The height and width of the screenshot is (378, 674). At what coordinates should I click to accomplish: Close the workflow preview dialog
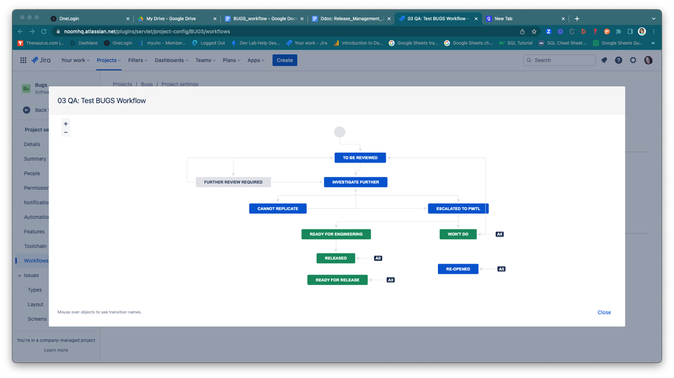[x=604, y=313]
